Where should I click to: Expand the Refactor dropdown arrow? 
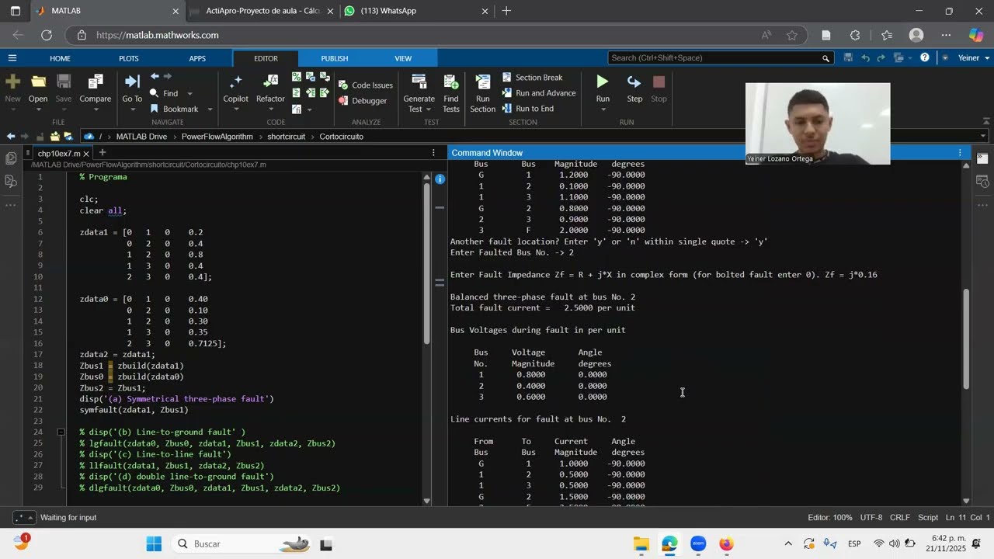pos(270,109)
